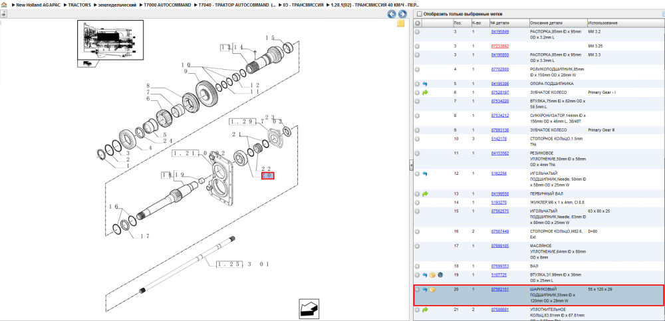Open T7040 - ТРАКТОР AUTOCOMMAND breadcrumb
665x321 pixels.
pos(237,5)
